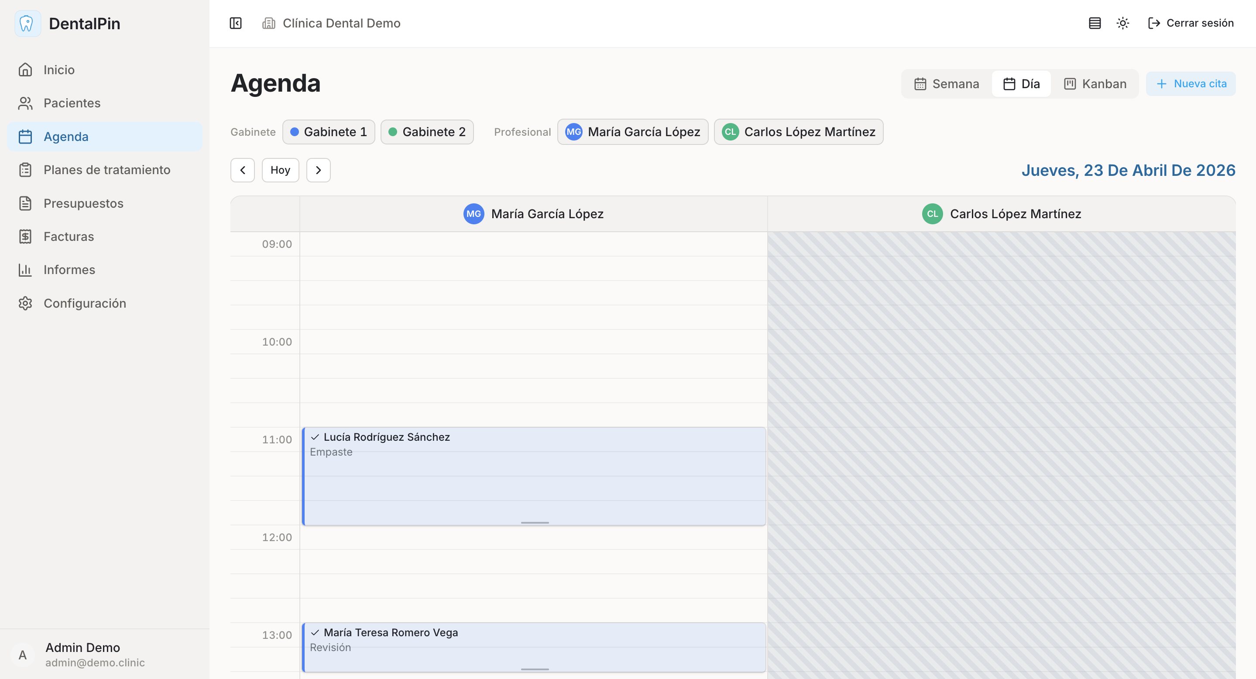The image size is (1256, 679).
Task: Click the Nueva cita button
Action: point(1191,84)
